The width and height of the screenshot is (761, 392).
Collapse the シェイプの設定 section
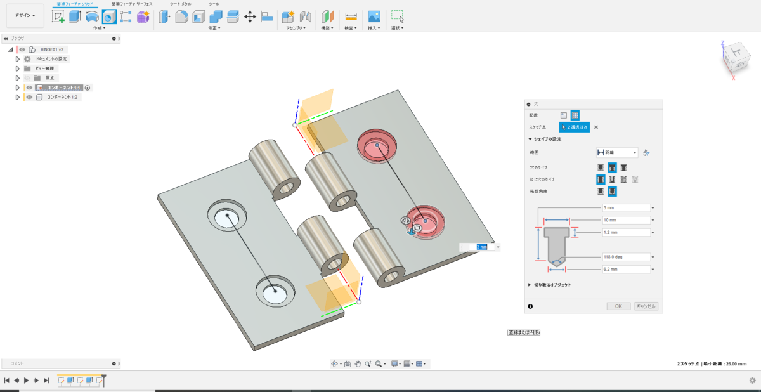[530, 139]
